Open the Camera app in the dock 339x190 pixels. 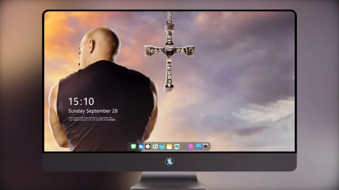pyautogui.click(x=206, y=146)
